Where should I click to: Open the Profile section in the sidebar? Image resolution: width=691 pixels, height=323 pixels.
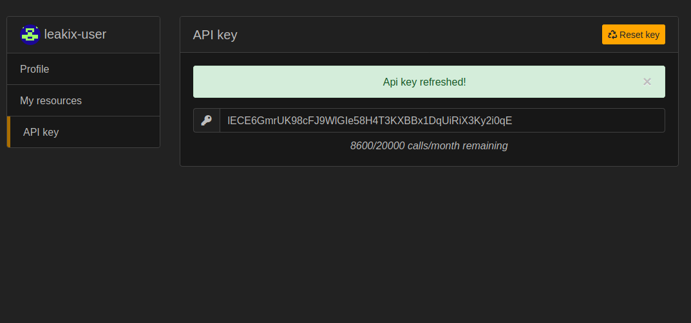click(83, 69)
